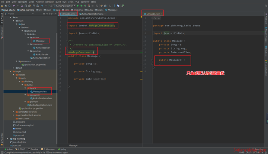Select Message.class in target tree

tap(38, 92)
